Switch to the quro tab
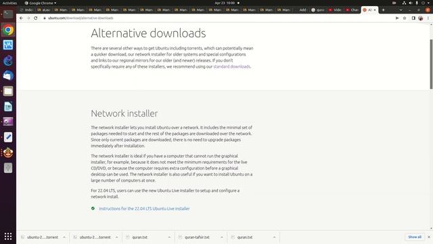Screen dimensions: 433x244 tap(318, 10)
